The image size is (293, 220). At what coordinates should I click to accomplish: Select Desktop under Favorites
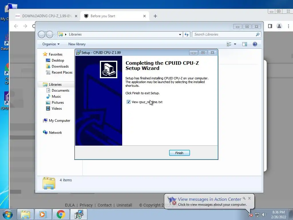coord(58,60)
